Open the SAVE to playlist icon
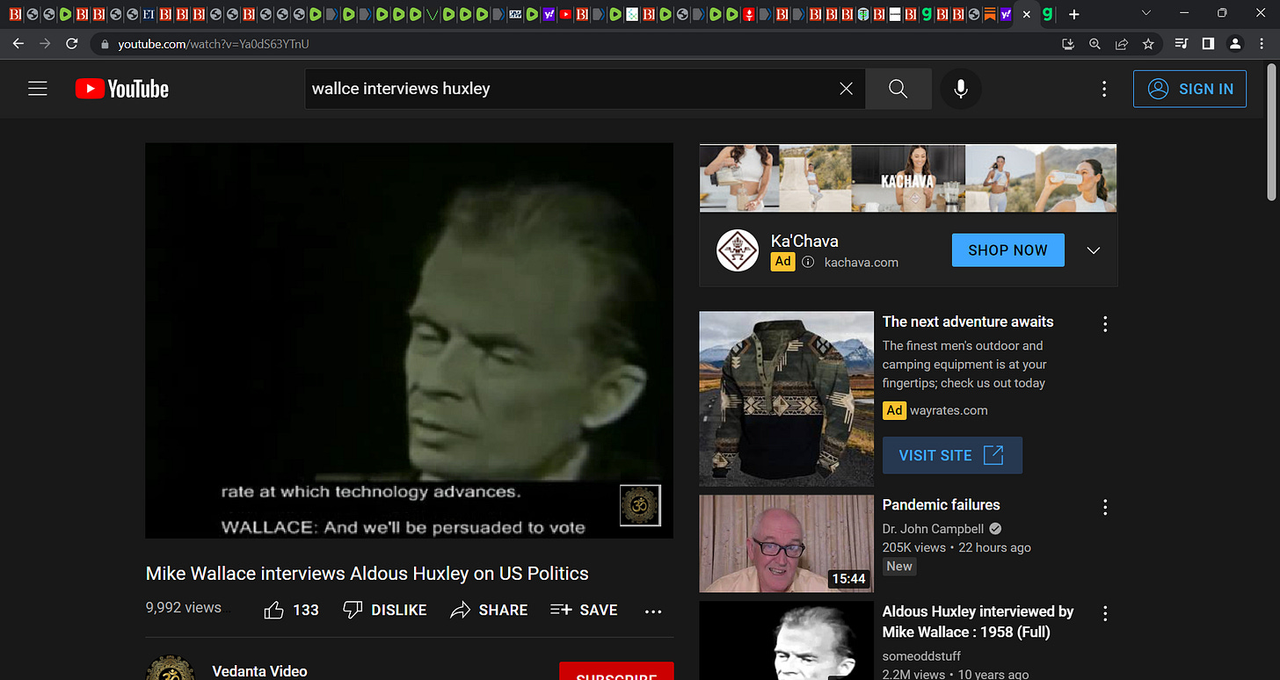The width and height of the screenshot is (1280, 680). click(x=561, y=610)
